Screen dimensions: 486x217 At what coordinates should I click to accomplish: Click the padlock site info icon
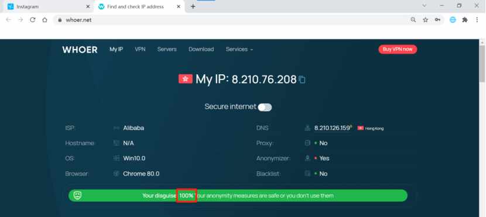[x=60, y=20]
